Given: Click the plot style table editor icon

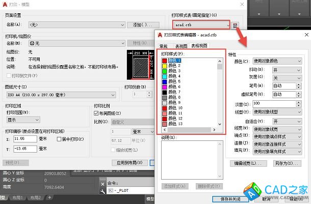Looking at the screenshot, I should 235,24.
